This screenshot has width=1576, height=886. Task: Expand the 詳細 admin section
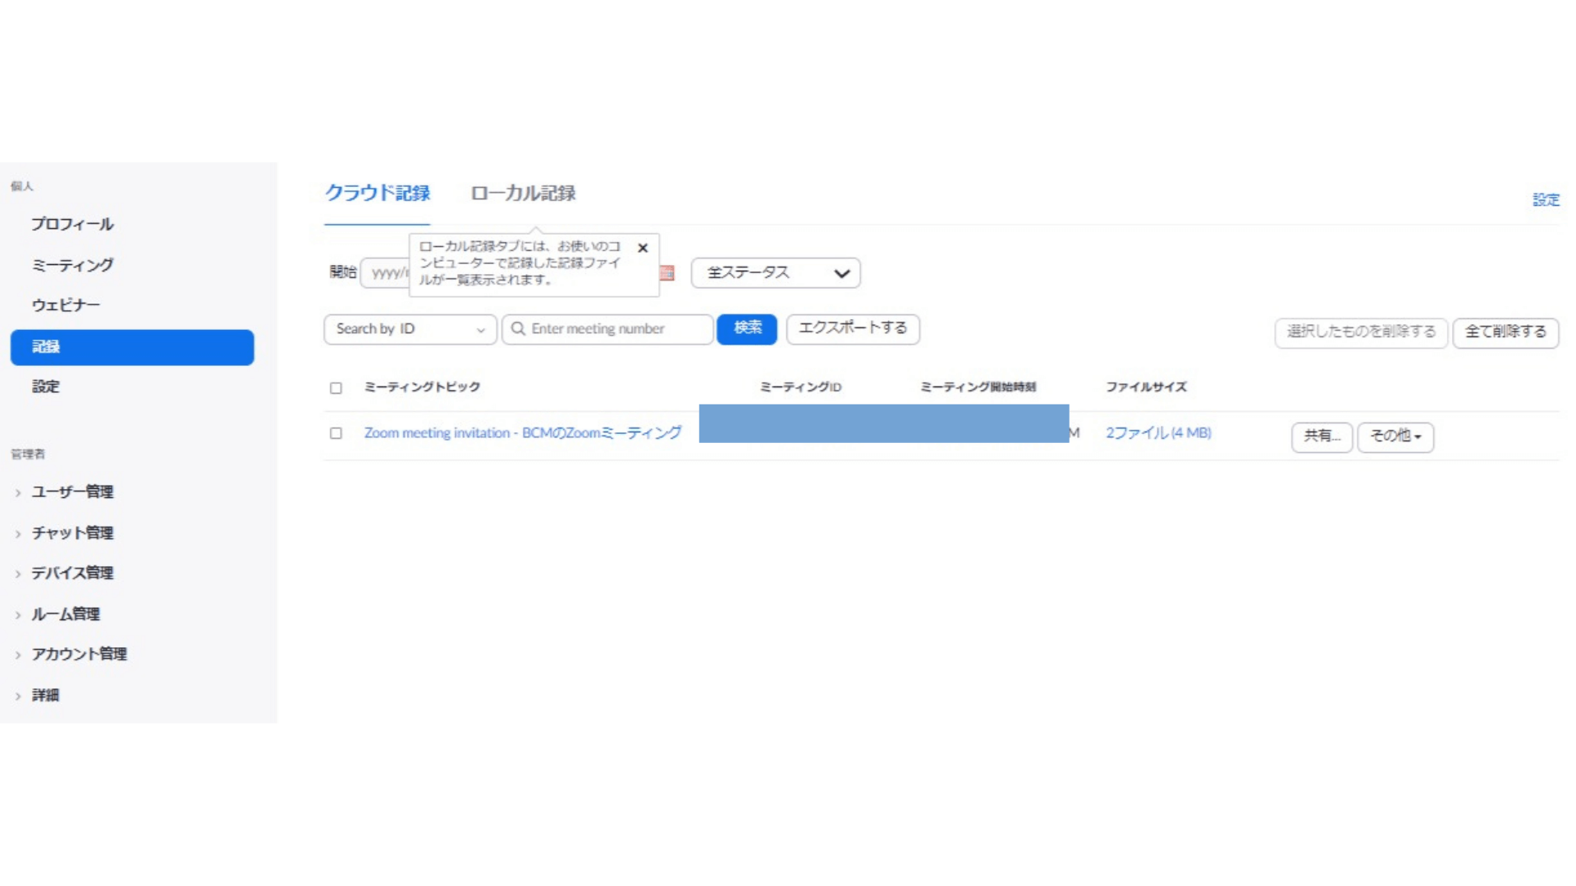[44, 694]
